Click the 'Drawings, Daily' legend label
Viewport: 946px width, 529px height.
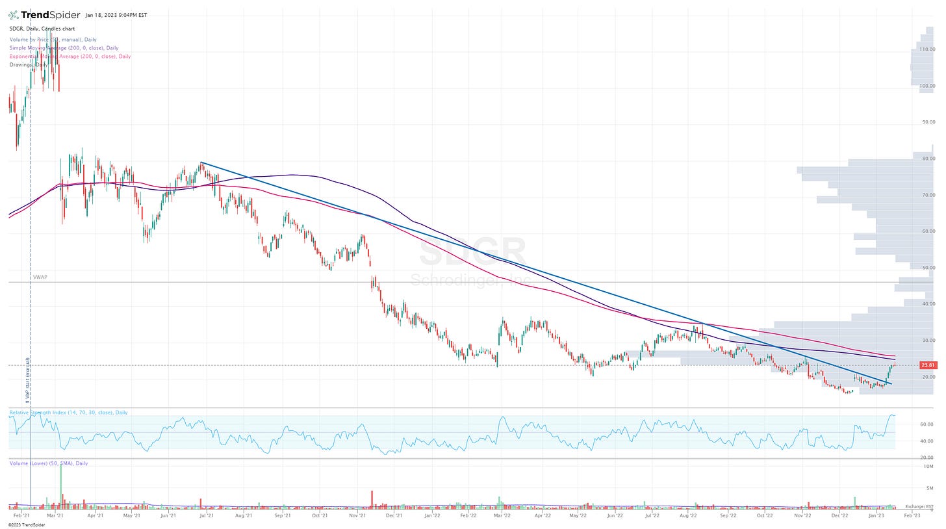pyautogui.click(x=28, y=64)
